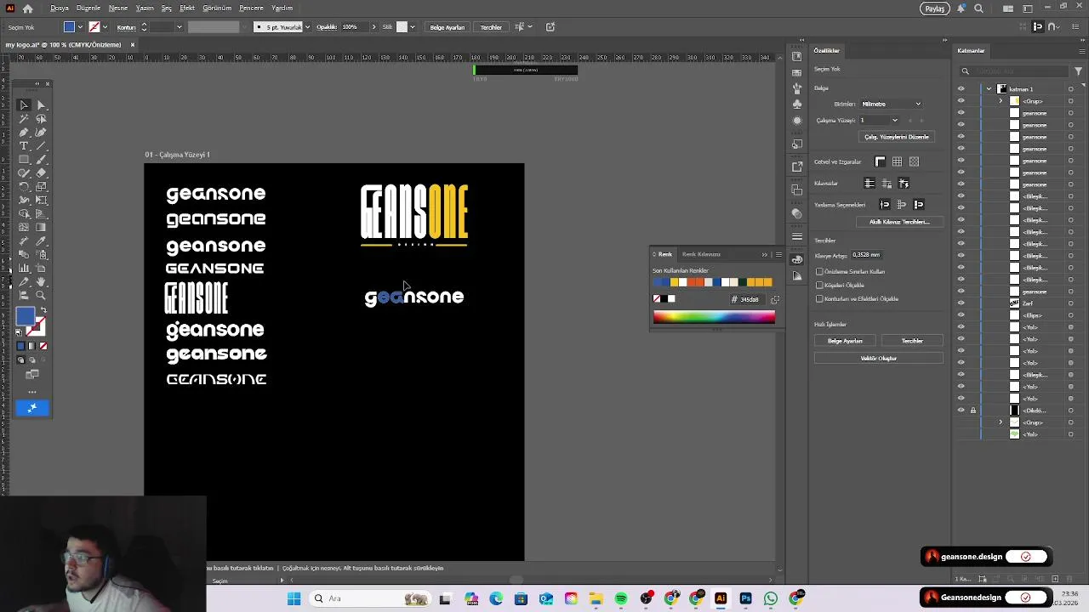Open the Renk panel options menu
The image size is (1089, 612).
point(778,254)
